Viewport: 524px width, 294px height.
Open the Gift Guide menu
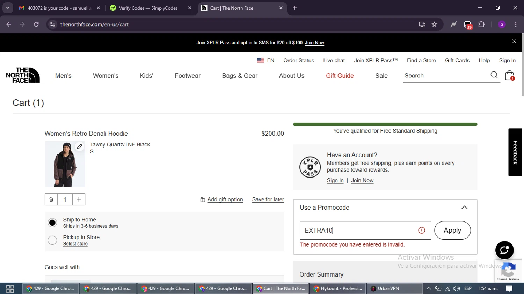(x=340, y=76)
